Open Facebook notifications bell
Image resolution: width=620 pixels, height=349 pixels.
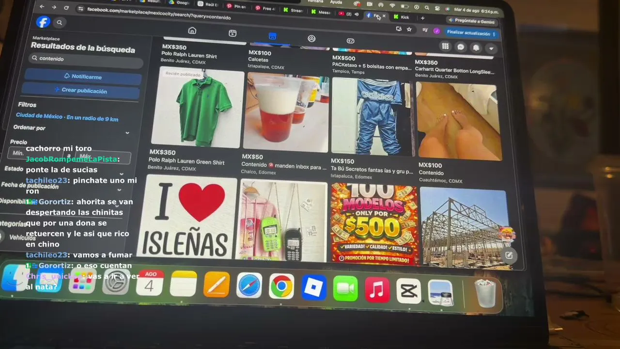coord(476,48)
